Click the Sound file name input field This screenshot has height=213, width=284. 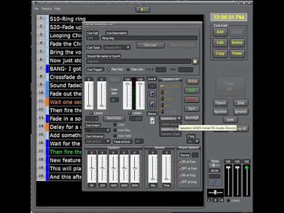coord(138,62)
